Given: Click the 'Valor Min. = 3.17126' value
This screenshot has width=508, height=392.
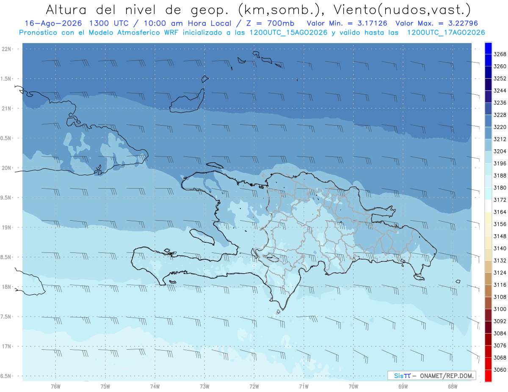Looking at the screenshot, I should pyautogui.click(x=348, y=24).
